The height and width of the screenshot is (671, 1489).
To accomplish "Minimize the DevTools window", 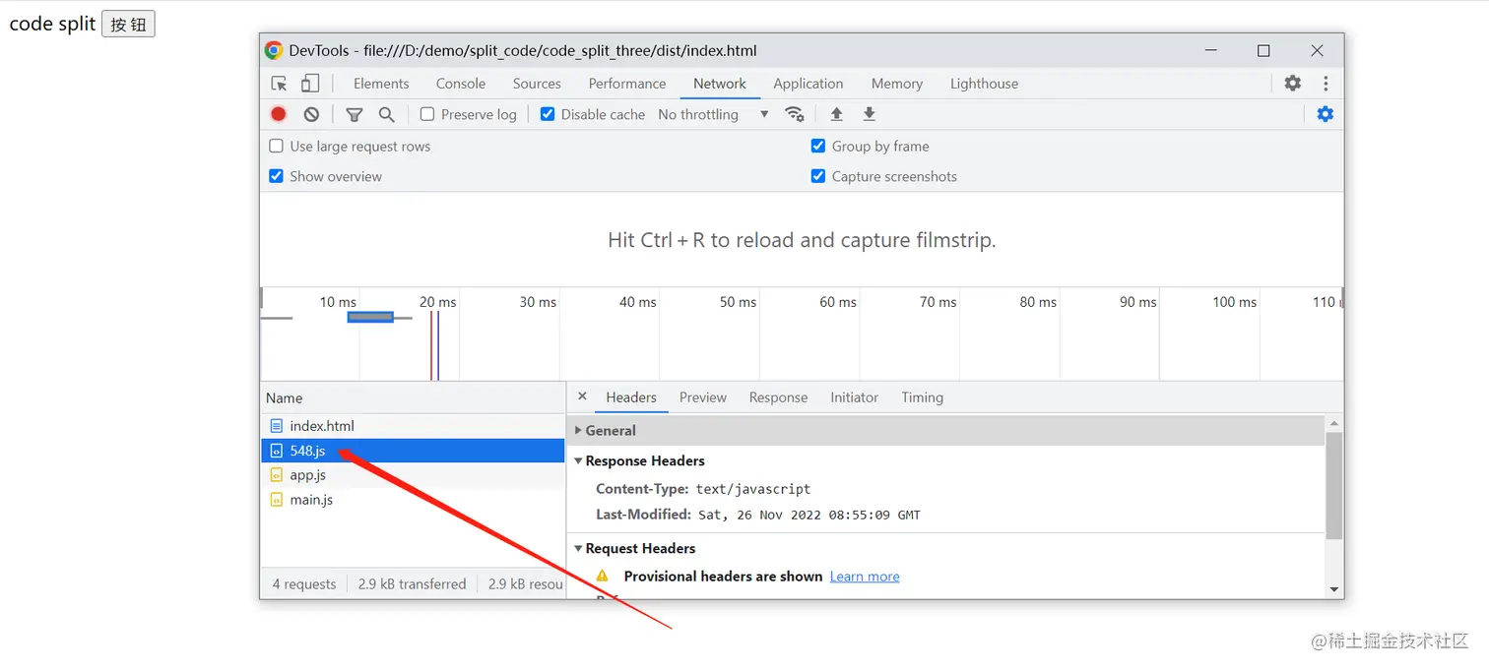I will pyautogui.click(x=1210, y=50).
